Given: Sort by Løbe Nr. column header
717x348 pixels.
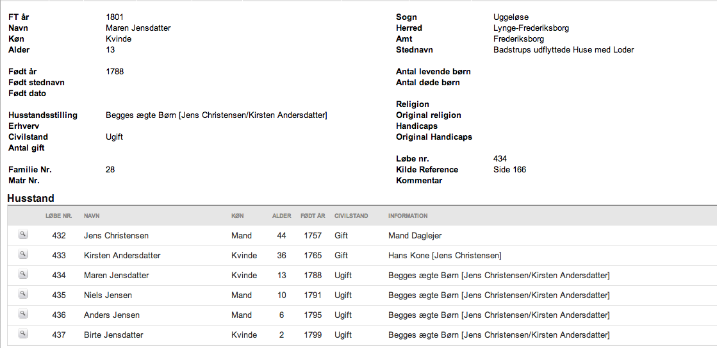Looking at the screenshot, I should click(x=59, y=216).
